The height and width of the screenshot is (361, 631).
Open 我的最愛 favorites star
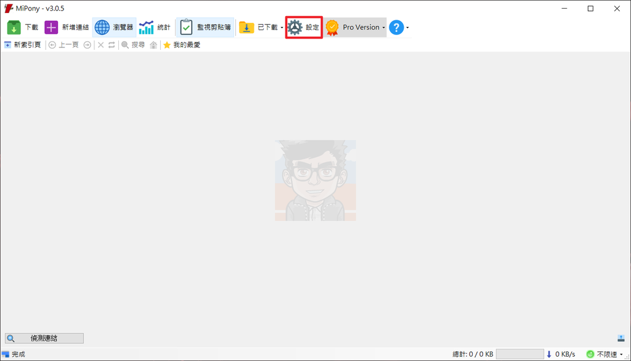[x=182, y=45]
